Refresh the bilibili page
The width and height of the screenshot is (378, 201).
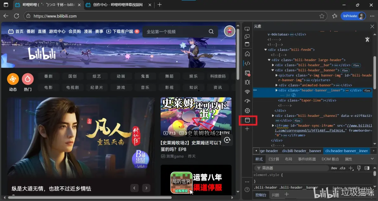click(x=16, y=16)
